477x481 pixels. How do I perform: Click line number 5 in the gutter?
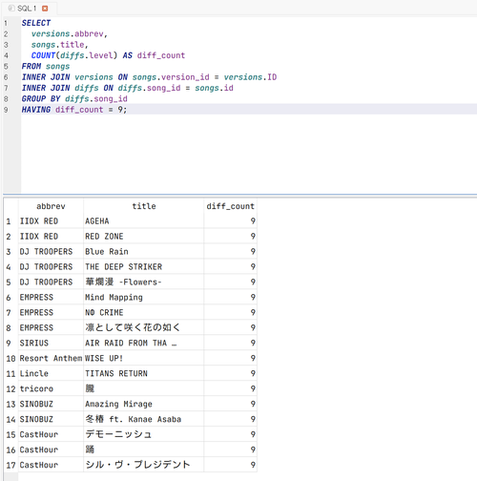coord(6,66)
